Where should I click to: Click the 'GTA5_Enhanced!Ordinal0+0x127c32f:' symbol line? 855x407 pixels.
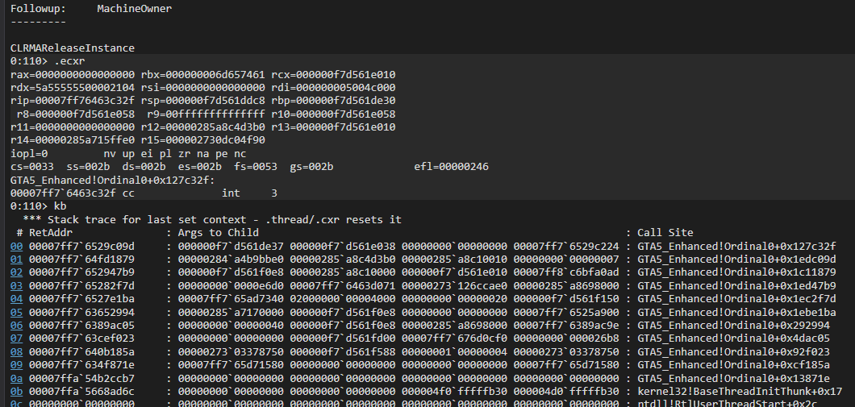[113, 181]
